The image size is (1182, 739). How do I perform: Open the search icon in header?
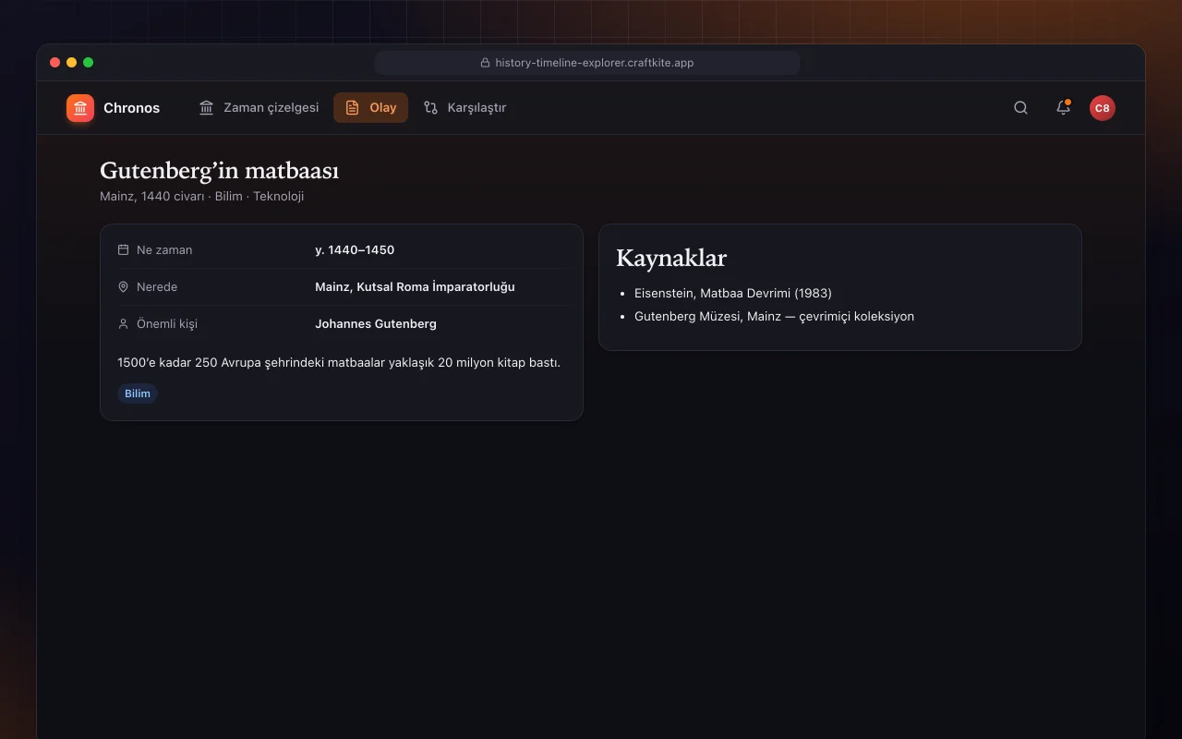tap(1020, 108)
